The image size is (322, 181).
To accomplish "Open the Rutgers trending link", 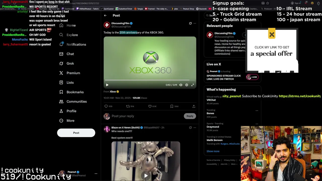I will tap(224, 144).
